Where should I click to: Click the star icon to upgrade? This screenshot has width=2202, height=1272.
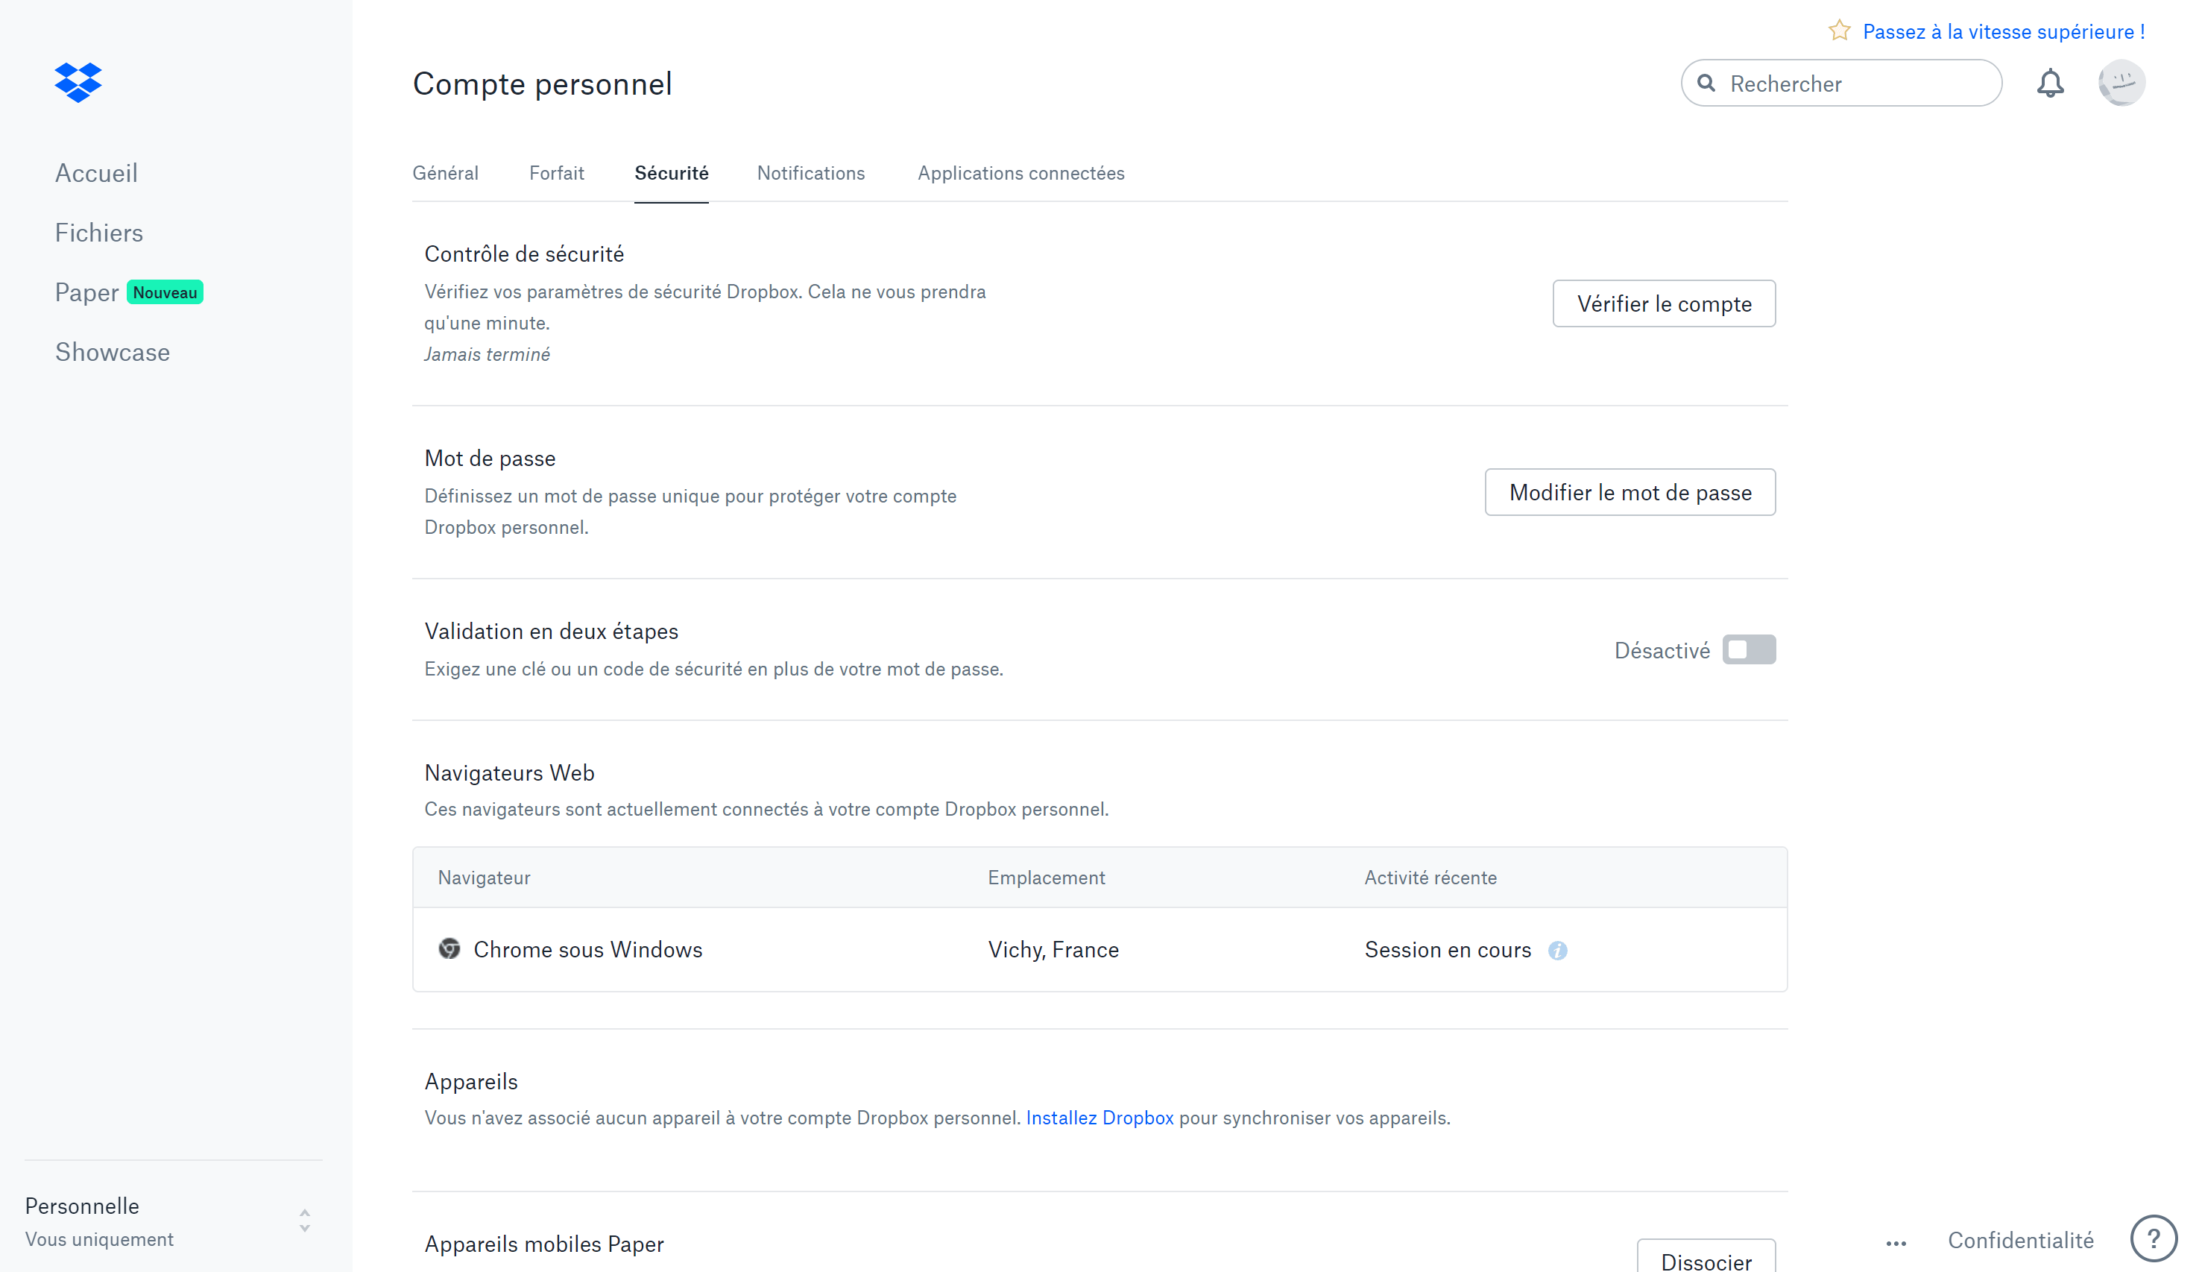[1839, 32]
